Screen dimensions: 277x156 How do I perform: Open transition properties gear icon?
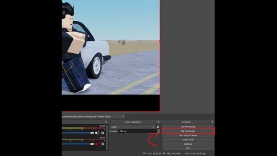[158, 127]
